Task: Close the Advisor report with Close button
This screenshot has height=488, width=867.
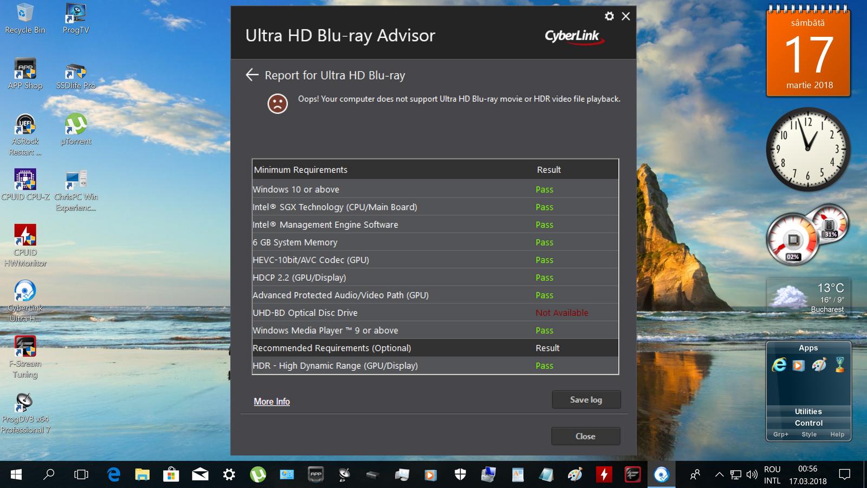Action: [585, 436]
